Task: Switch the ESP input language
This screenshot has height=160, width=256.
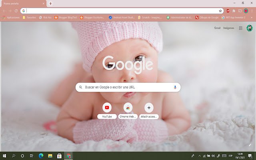Action: [x=230, y=156]
